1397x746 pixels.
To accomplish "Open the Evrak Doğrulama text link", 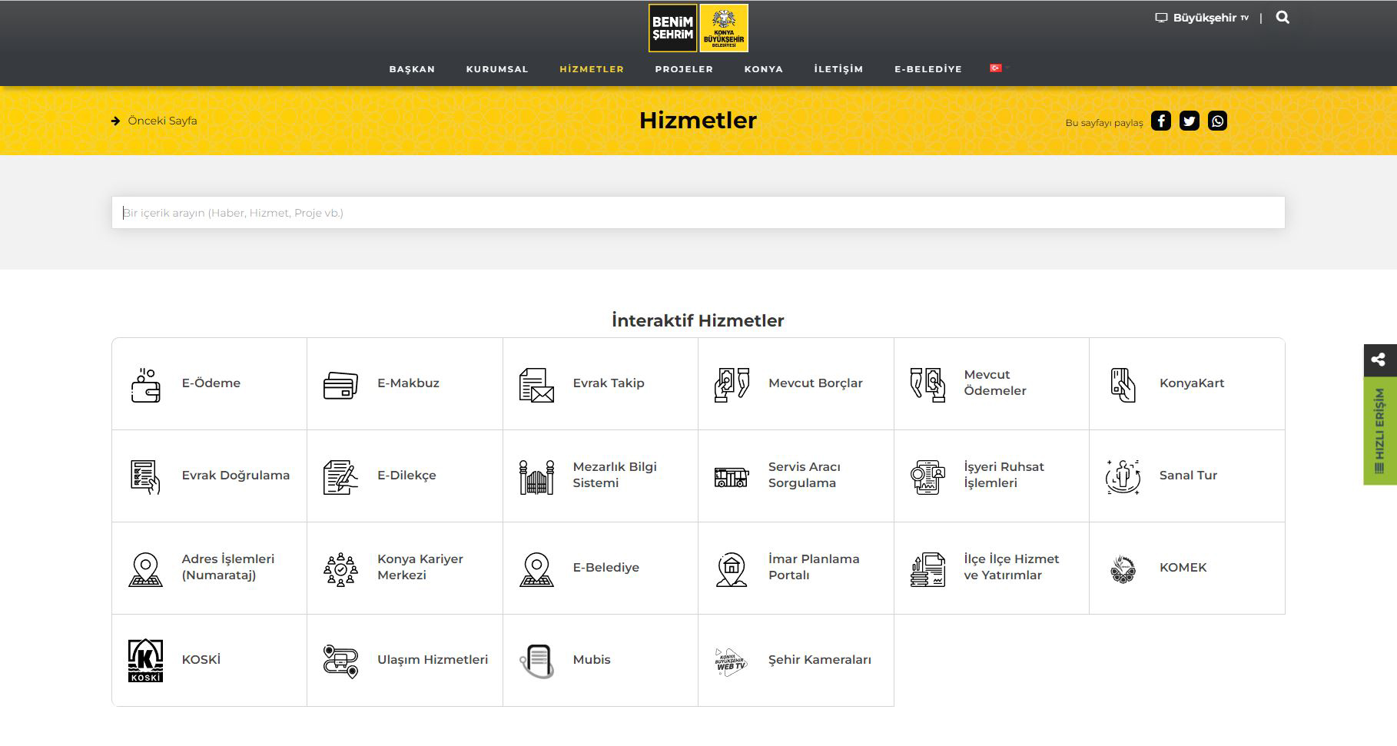I will (x=235, y=476).
